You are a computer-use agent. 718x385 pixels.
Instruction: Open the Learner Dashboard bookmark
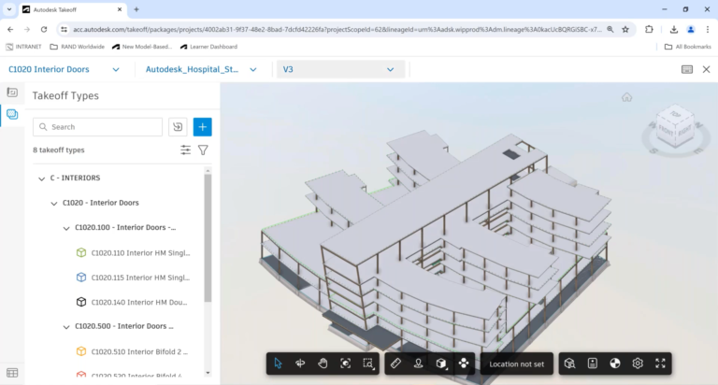(x=208, y=47)
